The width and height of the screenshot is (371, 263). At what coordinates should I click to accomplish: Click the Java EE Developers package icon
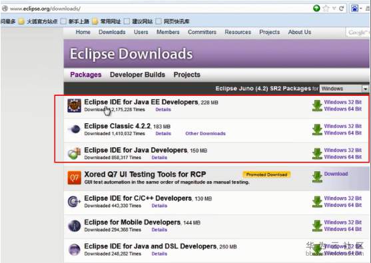(74, 105)
